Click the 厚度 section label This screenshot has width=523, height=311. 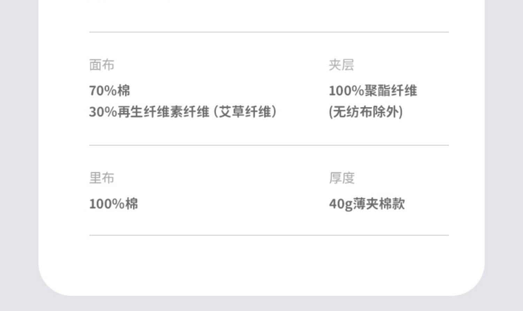[341, 178]
